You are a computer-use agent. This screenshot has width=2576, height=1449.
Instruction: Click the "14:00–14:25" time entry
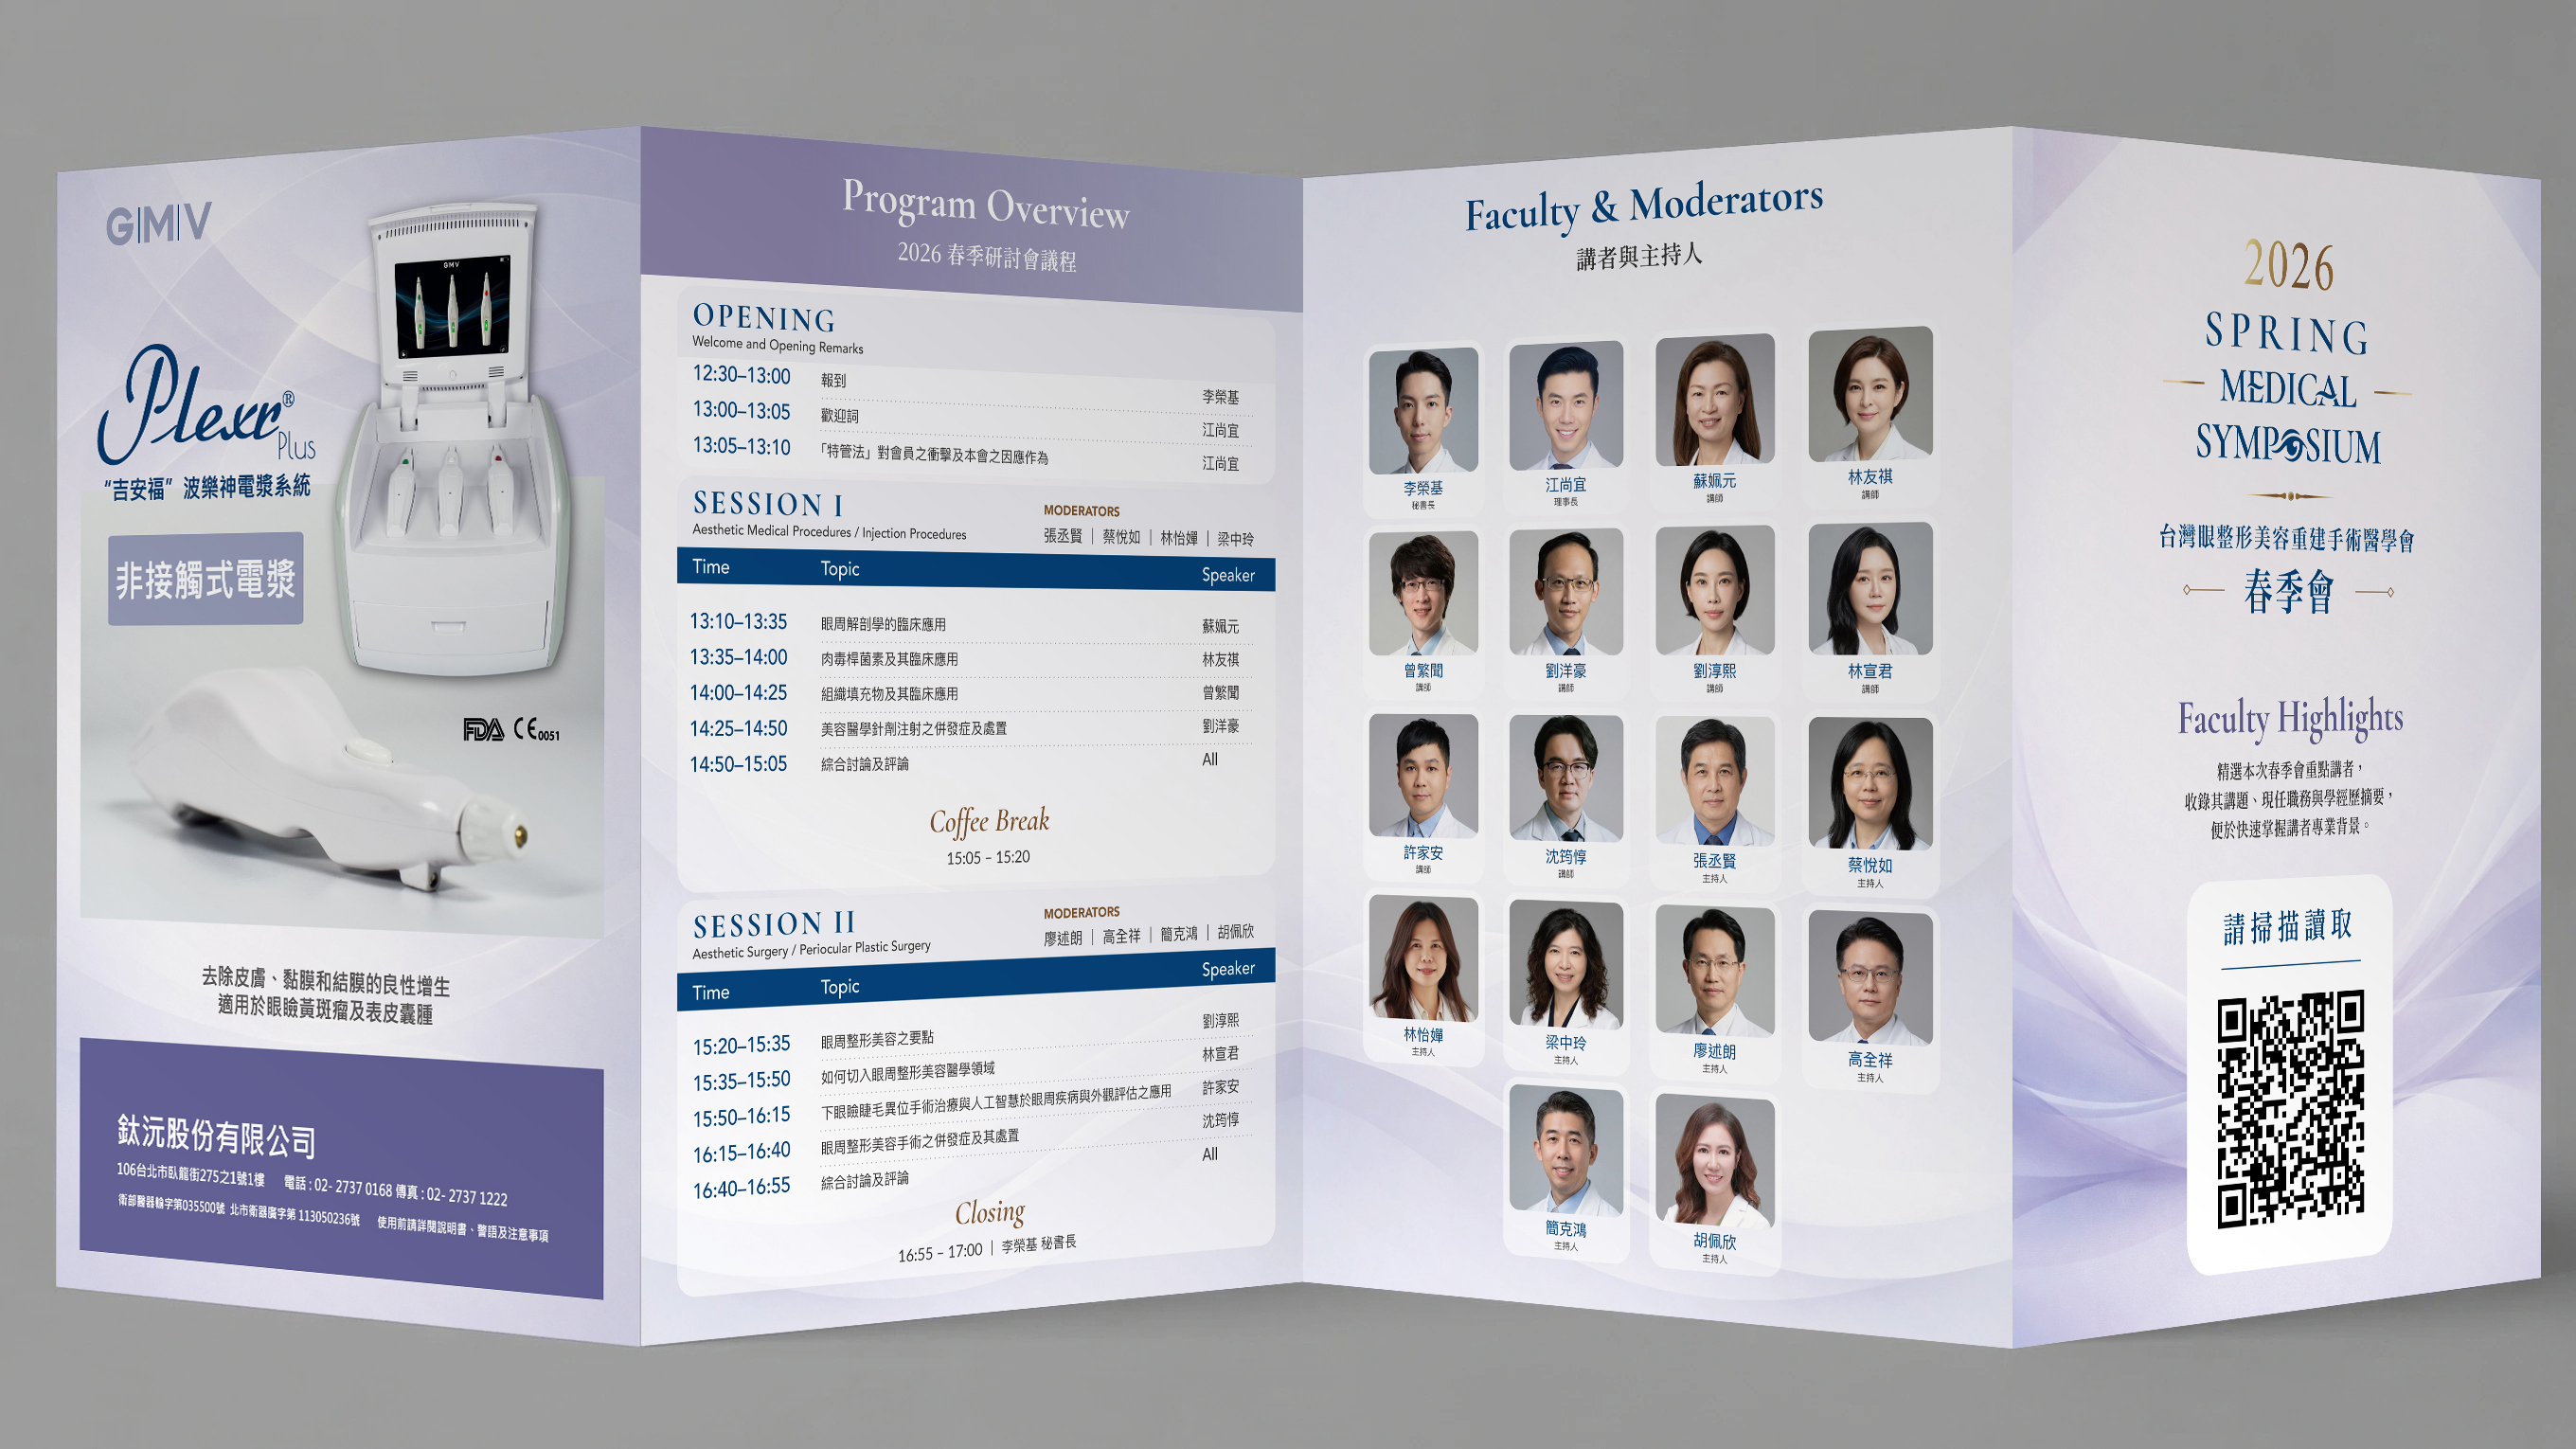point(738,693)
